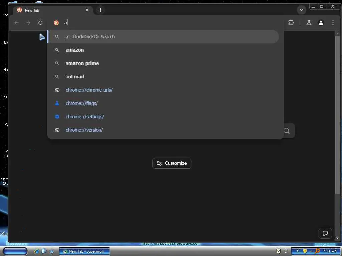The width and height of the screenshot is (342, 256).
Task: Open chrome://chrome-urls/ suggestion
Action: (163, 90)
